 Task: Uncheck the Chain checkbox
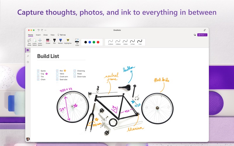(38, 79)
